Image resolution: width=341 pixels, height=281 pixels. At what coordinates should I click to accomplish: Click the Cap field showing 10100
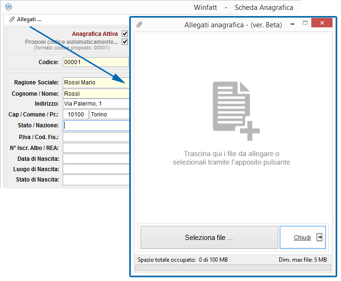click(x=75, y=114)
